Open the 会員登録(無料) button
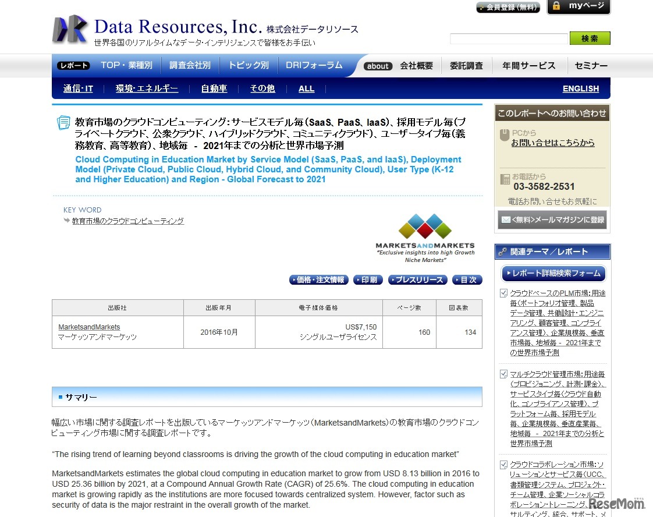Viewport: 653px width, 517px height. pos(508,7)
